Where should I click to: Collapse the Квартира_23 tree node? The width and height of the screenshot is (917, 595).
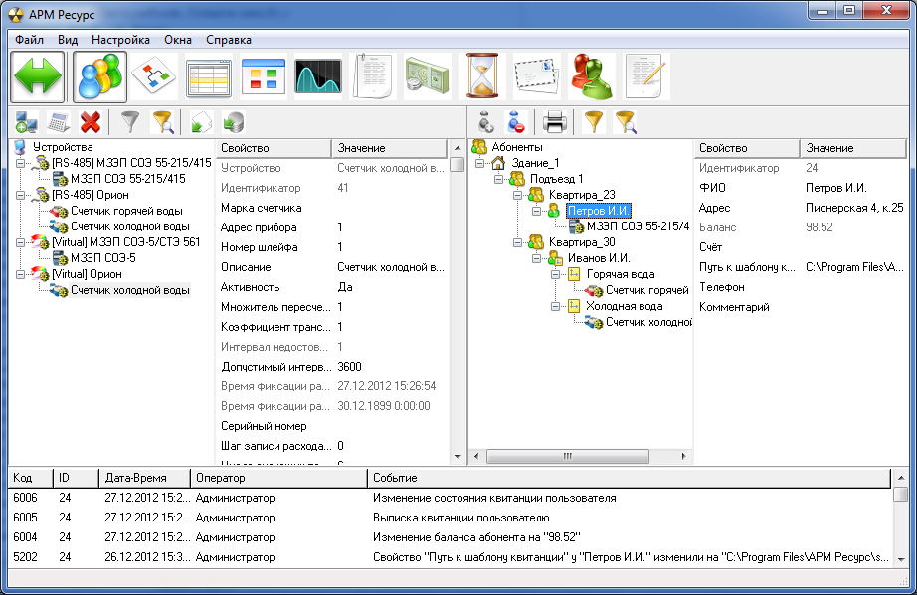click(x=517, y=195)
